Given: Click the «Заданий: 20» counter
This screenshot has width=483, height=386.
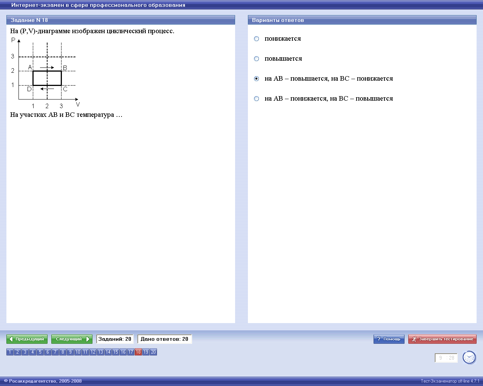Looking at the screenshot, I should [x=115, y=339].
